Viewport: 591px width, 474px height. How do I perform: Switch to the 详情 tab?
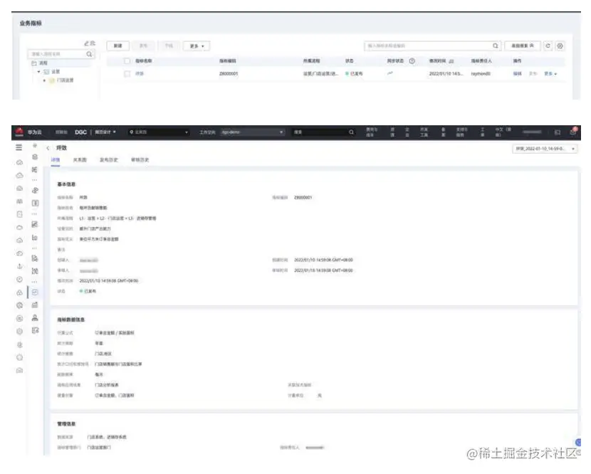tap(56, 159)
